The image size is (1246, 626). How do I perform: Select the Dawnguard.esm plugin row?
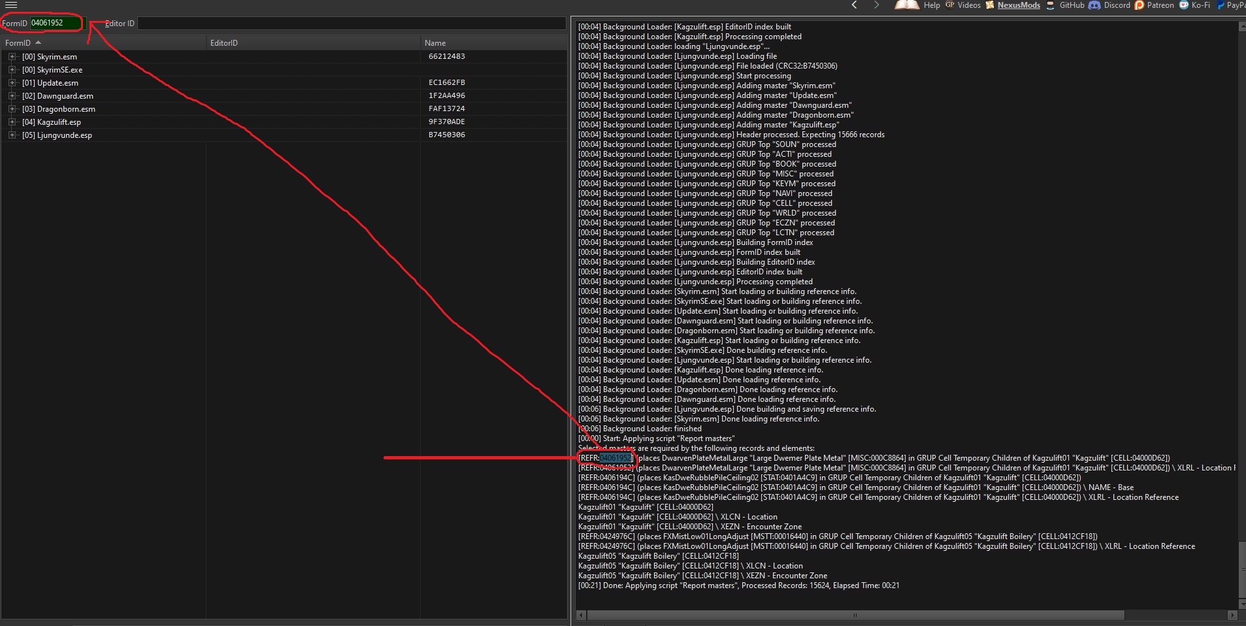[x=284, y=96]
